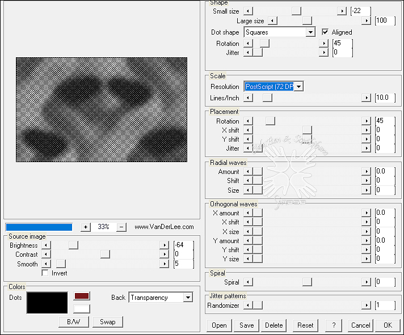The height and width of the screenshot is (335, 404).
Task: Click the zoom in plus button
Action: 86,227
